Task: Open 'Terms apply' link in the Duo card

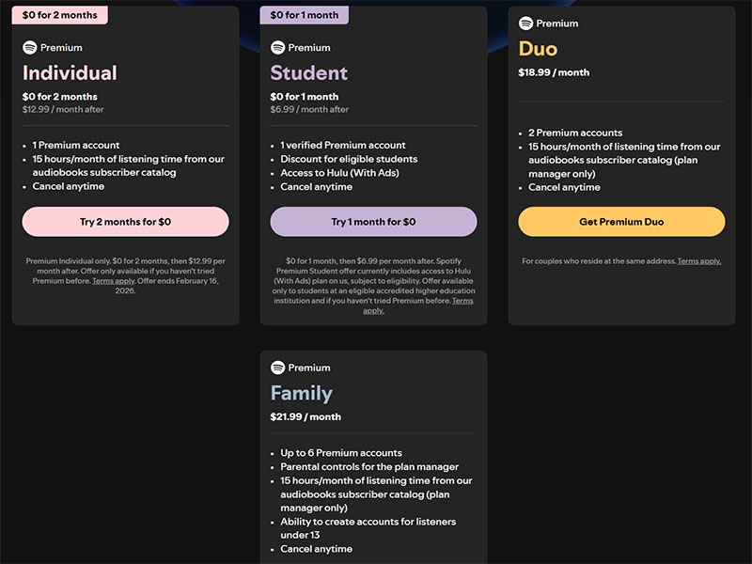Action: coord(699,261)
